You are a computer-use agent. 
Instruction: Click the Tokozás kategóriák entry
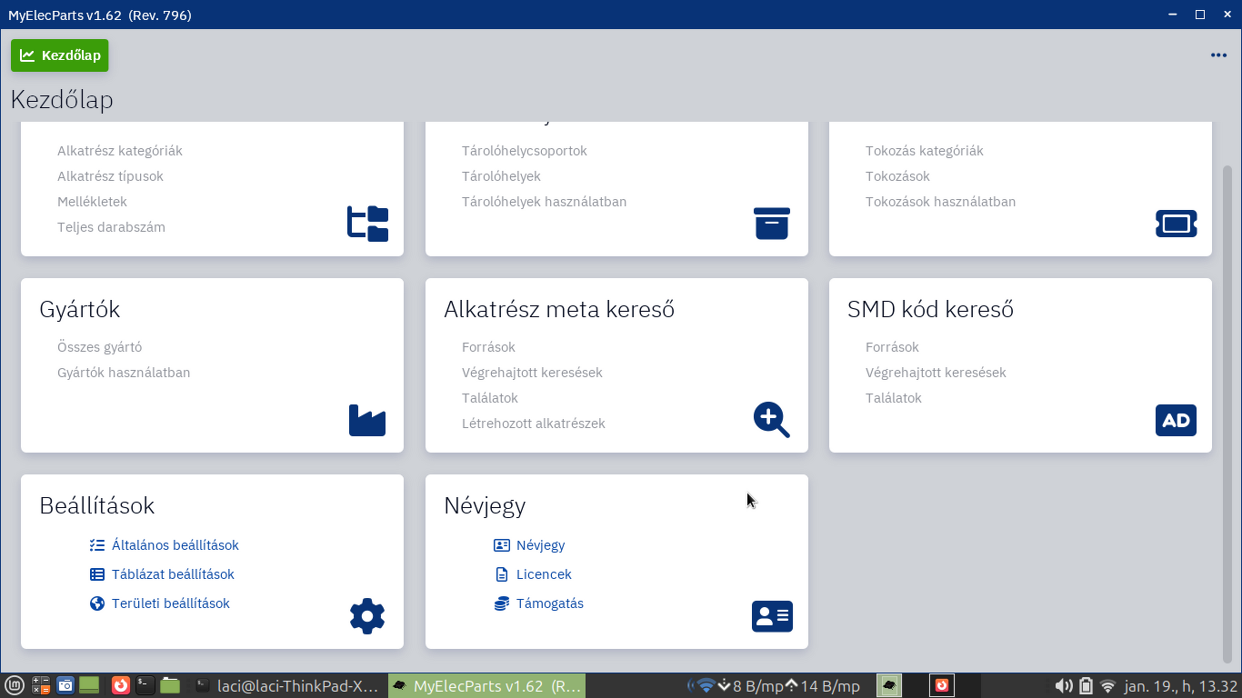(925, 151)
